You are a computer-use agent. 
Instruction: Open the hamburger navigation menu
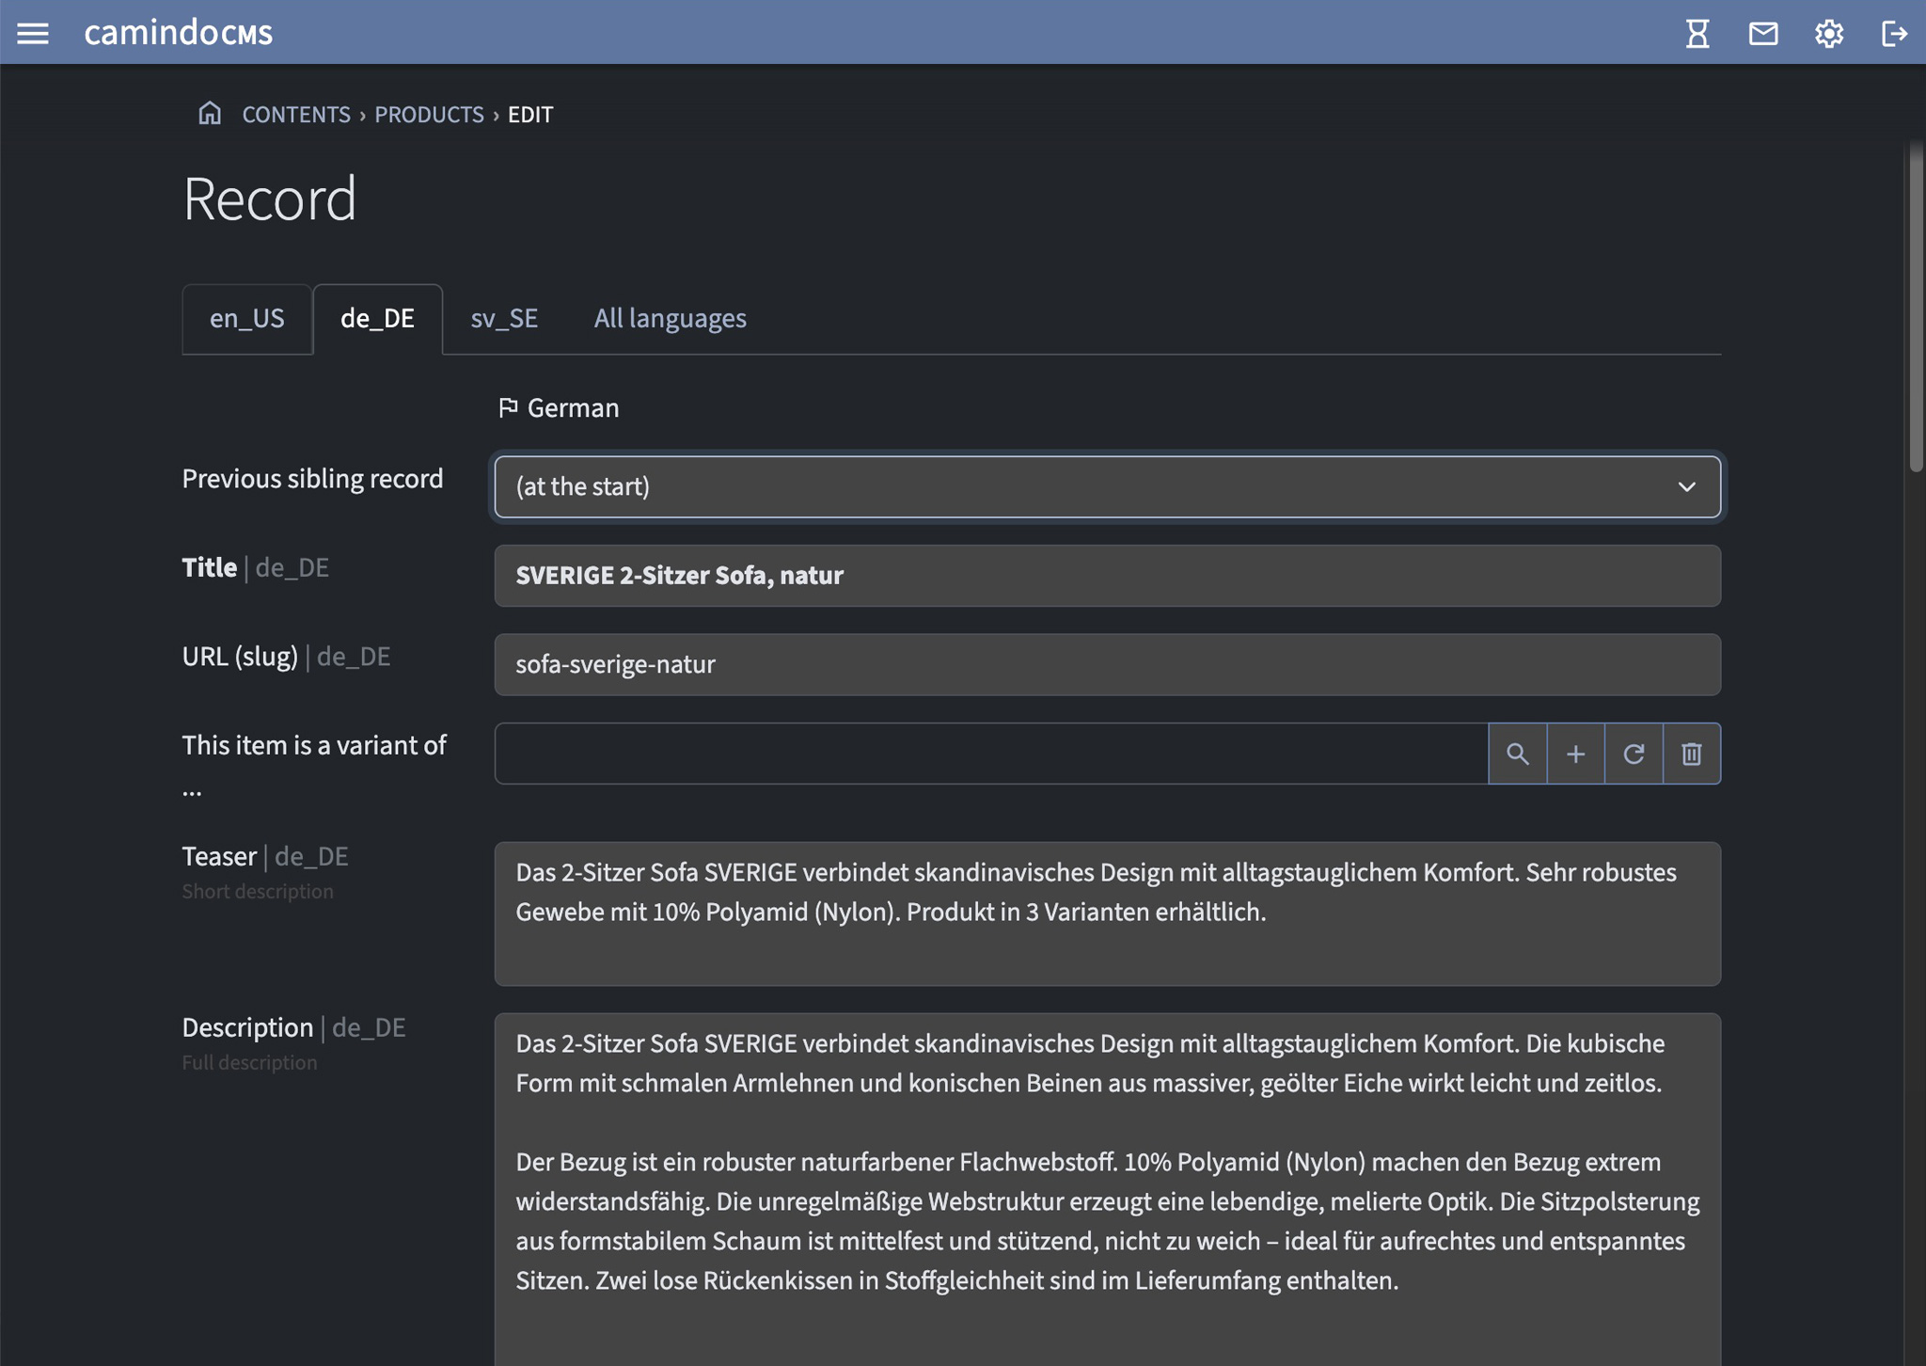(33, 33)
